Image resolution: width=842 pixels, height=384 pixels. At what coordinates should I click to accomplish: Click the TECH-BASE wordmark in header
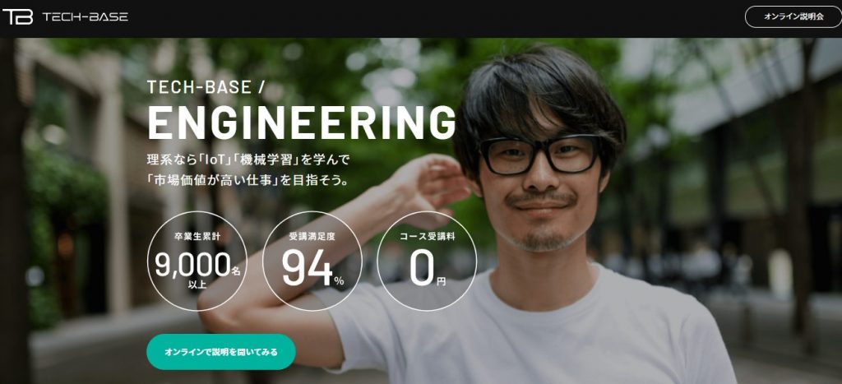point(85,16)
